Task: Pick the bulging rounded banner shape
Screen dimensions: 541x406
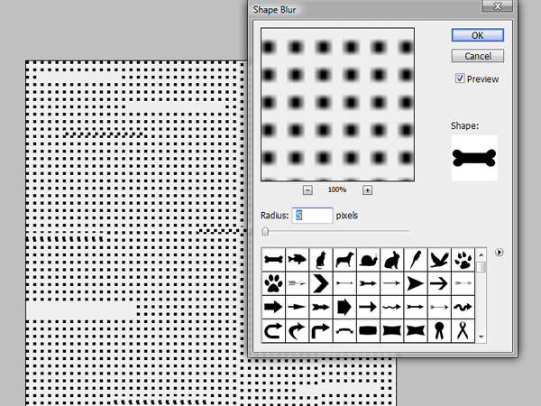Action: [x=368, y=331]
